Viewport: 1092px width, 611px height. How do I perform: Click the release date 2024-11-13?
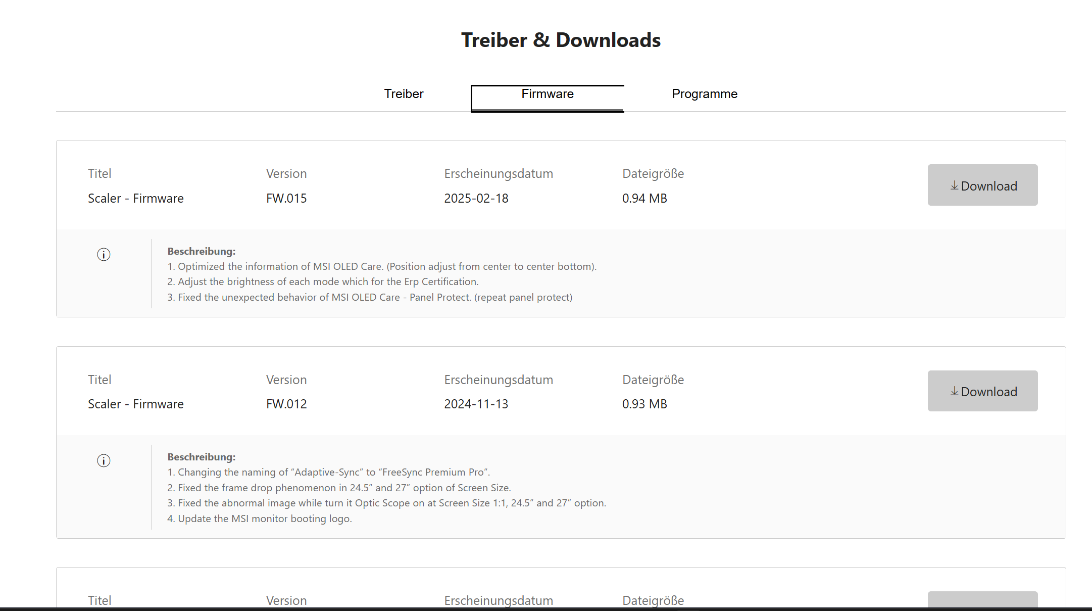pyautogui.click(x=476, y=404)
